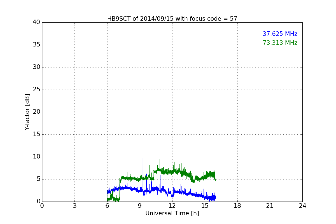Click the plot title 'HB9SCT of 2014/09/15 with focus code = 57'
This screenshot has height=224, width=336.
tap(172, 19)
